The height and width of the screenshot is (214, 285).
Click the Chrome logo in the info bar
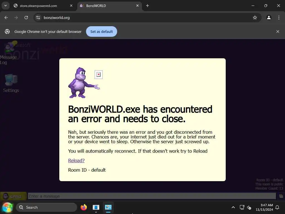(7, 31)
